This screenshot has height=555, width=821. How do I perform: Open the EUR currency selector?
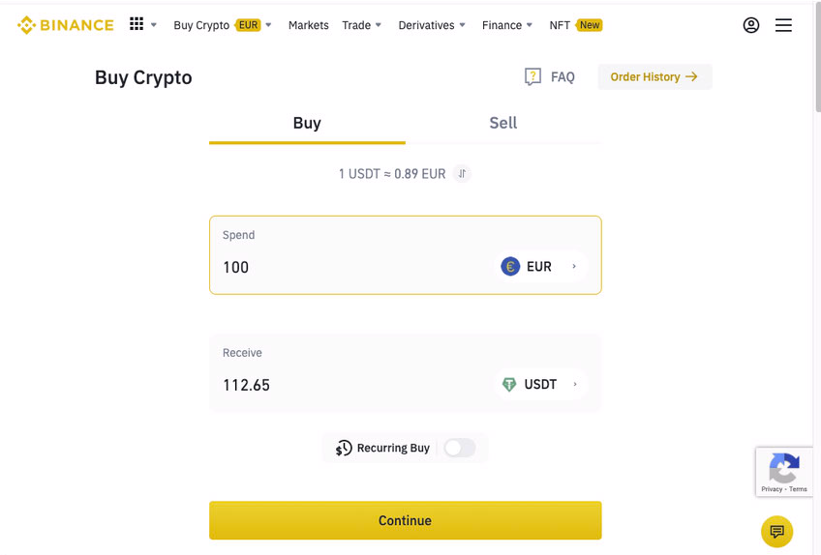click(539, 267)
